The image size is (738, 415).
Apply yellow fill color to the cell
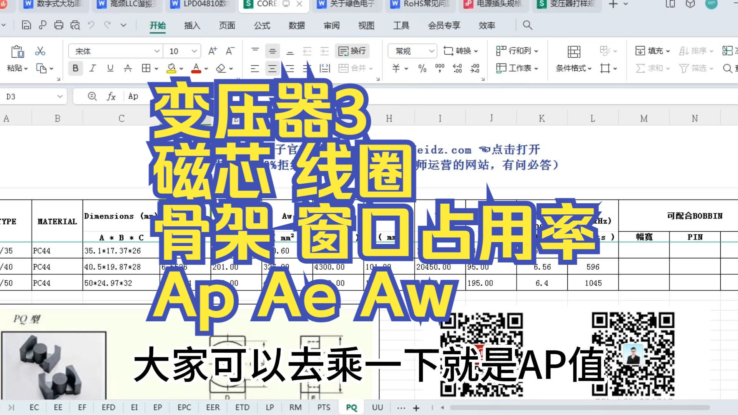171,68
